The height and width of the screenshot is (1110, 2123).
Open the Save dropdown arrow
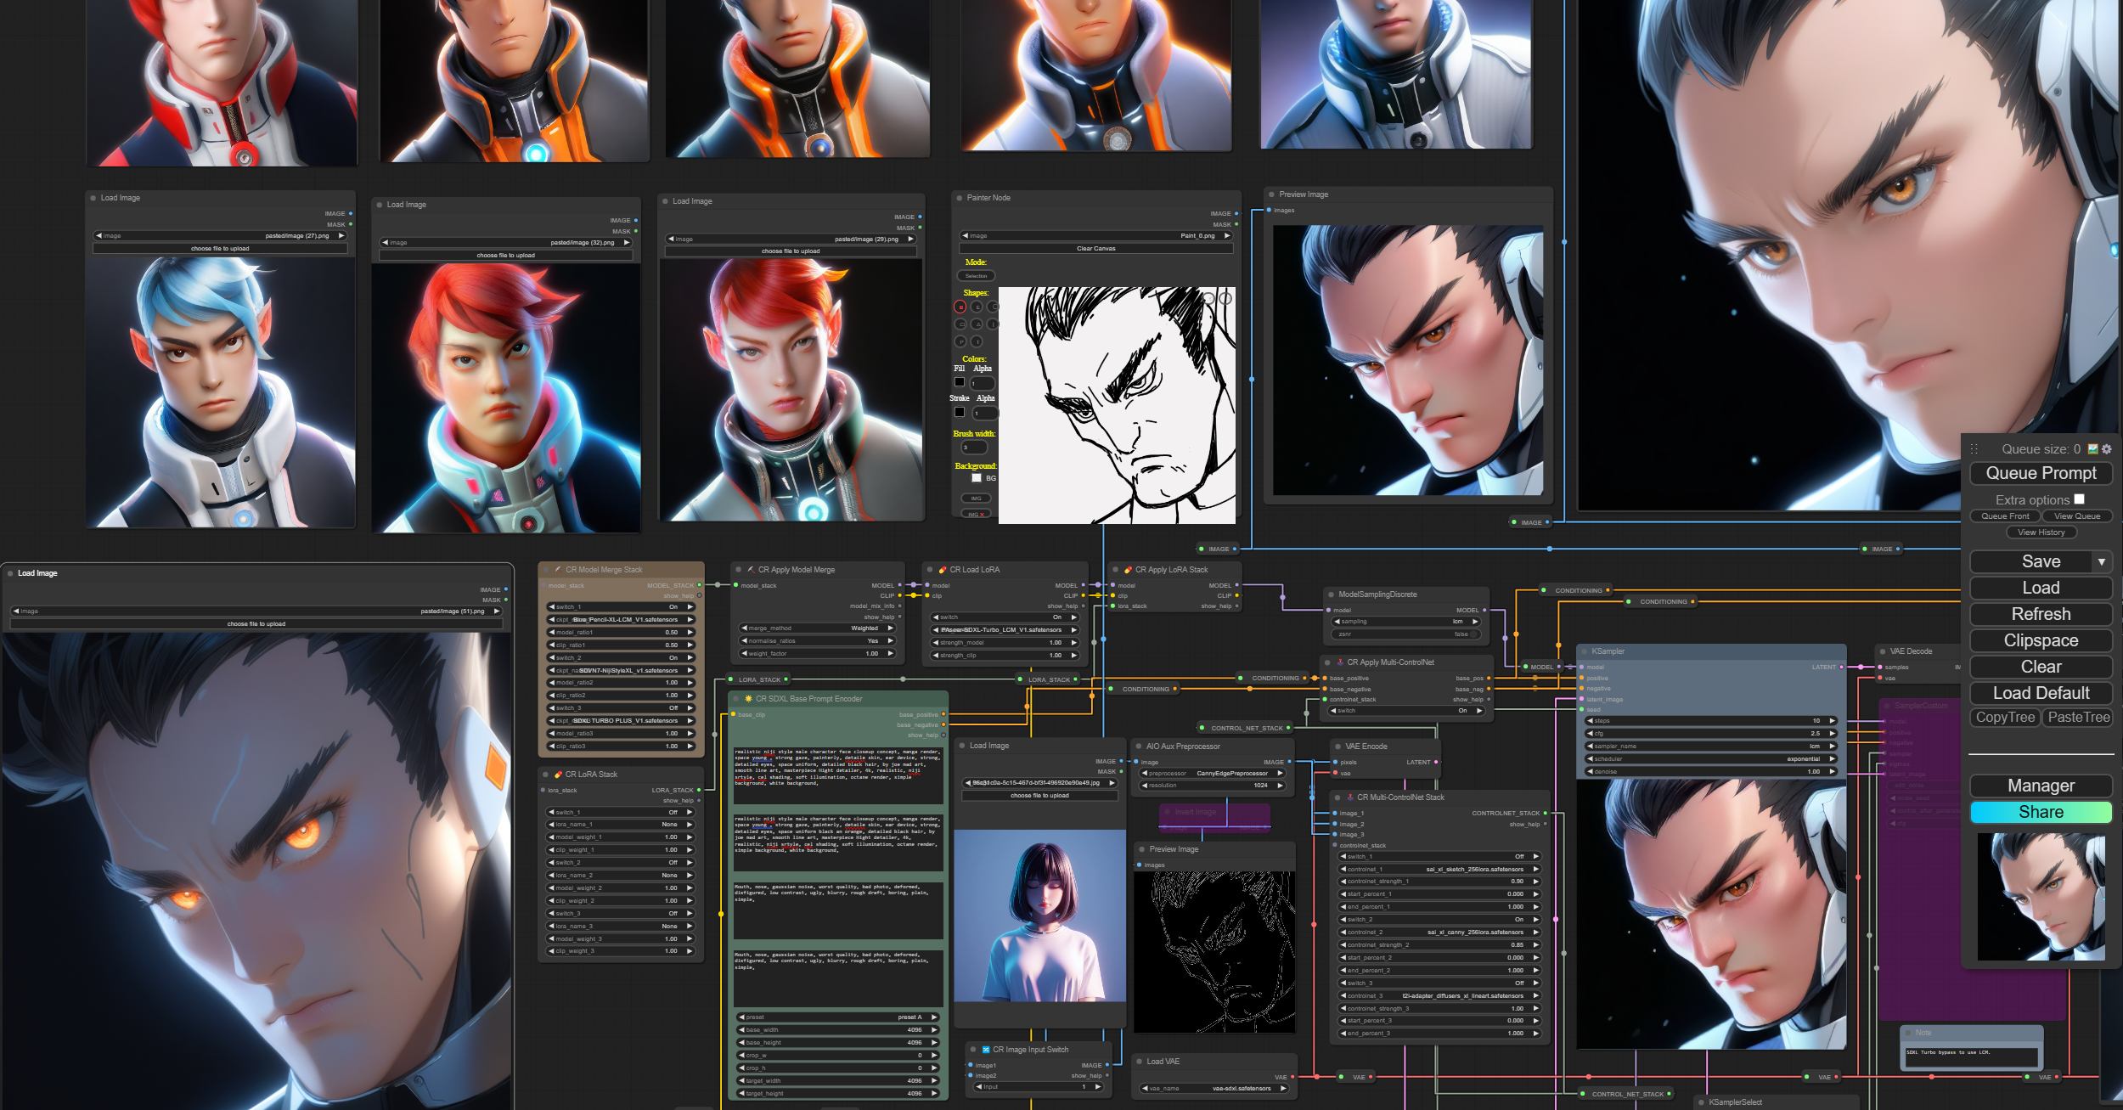coord(2101,562)
